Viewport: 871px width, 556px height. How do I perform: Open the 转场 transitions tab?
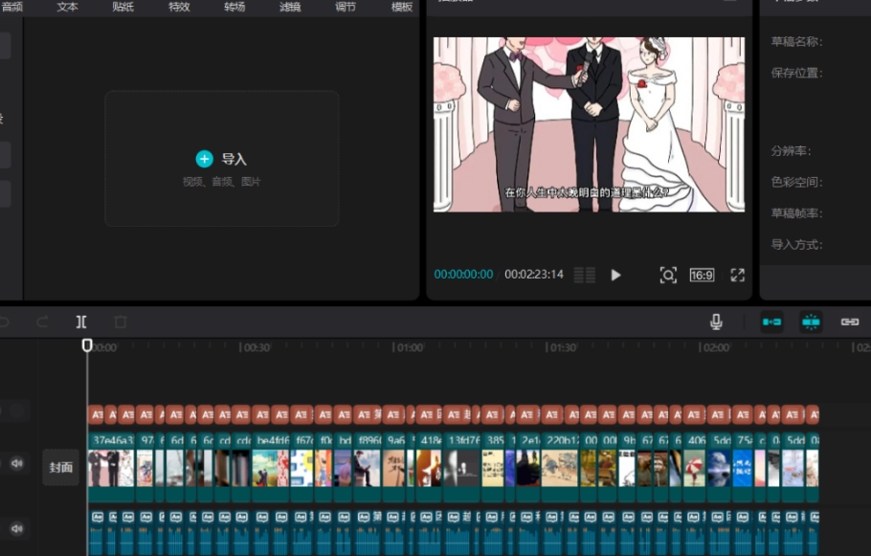pyautogui.click(x=234, y=7)
